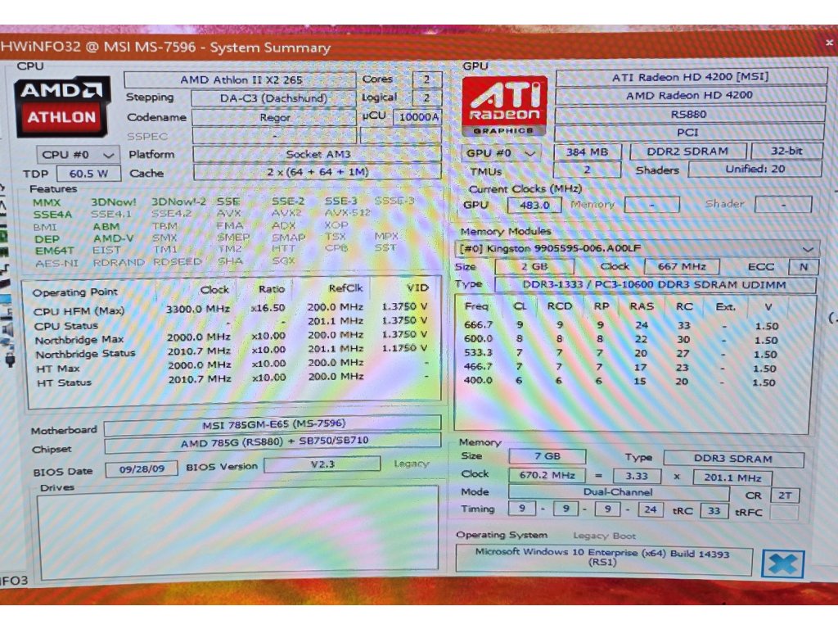838x629 pixels.
Task: Click the 483.0 GPU clock value
Action: (x=534, y=205)
